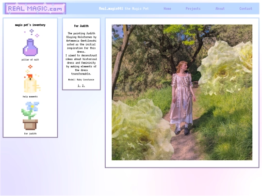
Task: Open the blue flower pot icon
Action: (x=30, y=116)
